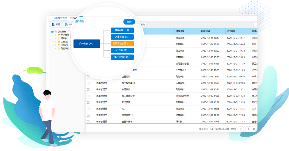Click the 模板名称 search input field
289x151 pixels.
[103, 22]
